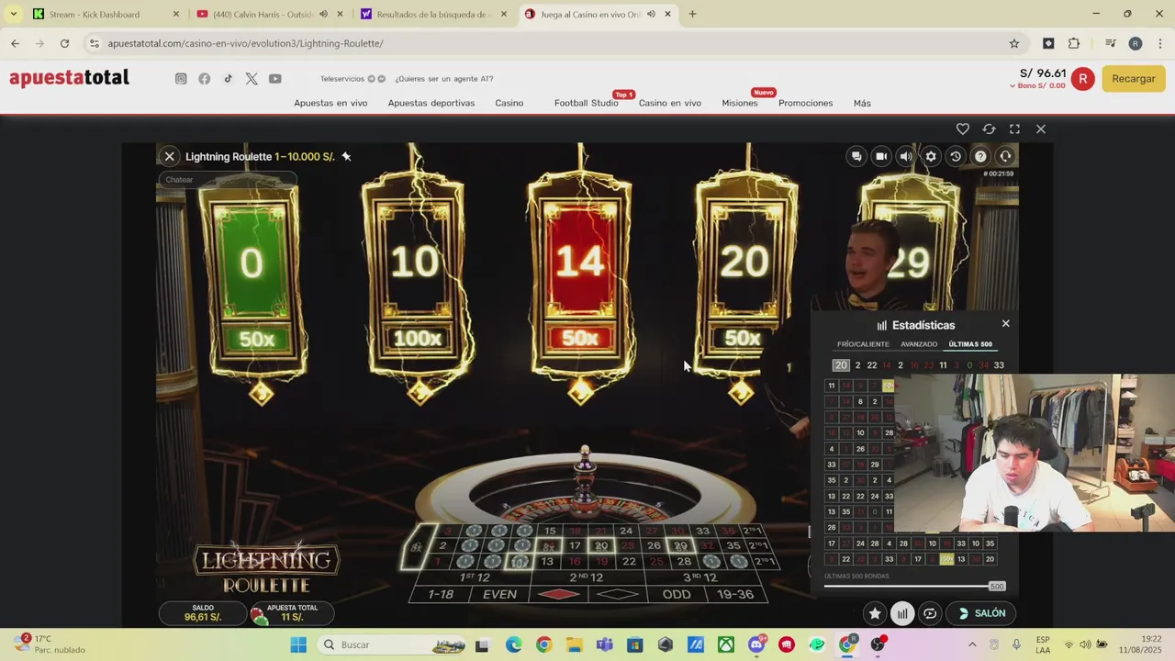Viewport: 1175px width, 661px height.
Task: Switch to the Stream - Kick Dashboard tab
Action: [104, 14]
